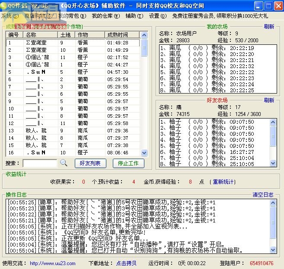Click friend farm 金钱 value 74315
Image resolution: width=284 pixels, height=269 pixels.
tap(183, 114)
